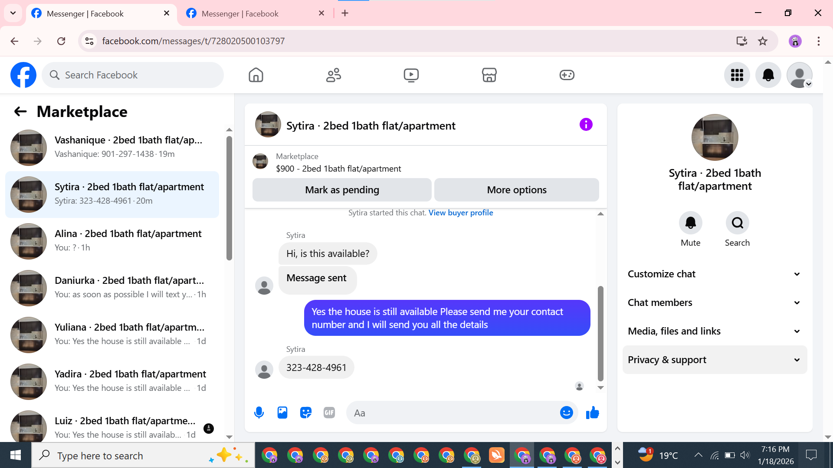Open View buyer profile link
The height and width of the screenshot is (468, 833).
pos(460,213)
